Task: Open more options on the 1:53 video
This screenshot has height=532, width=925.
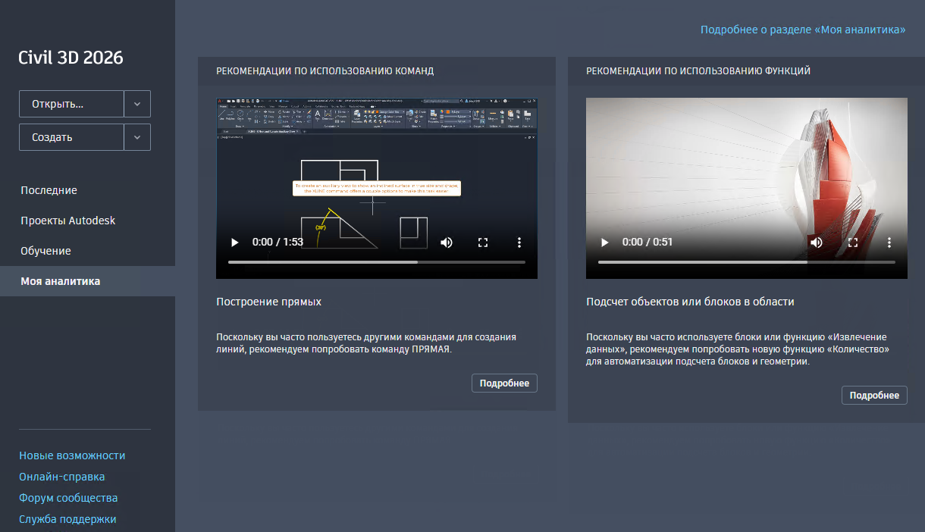Action: [x=519, y=243]
